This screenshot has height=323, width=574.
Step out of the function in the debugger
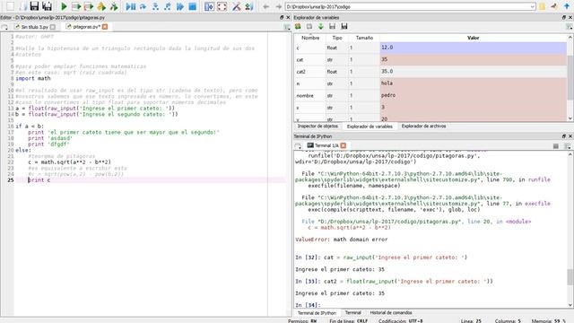point(168,6)
